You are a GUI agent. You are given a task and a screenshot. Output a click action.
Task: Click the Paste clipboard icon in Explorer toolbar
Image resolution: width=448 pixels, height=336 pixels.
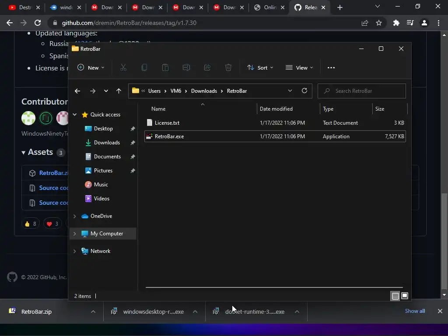tap(165, 68)
